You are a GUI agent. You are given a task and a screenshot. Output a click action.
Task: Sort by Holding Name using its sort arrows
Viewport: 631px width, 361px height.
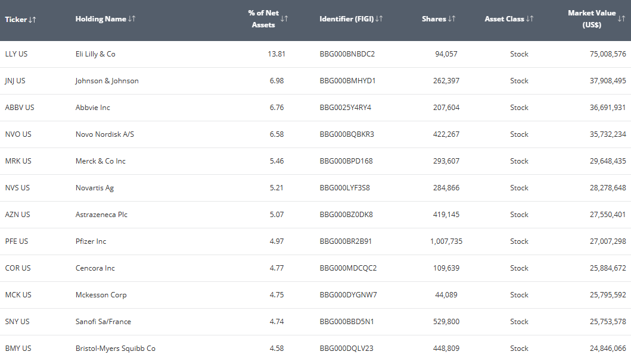tap(132, 19)
